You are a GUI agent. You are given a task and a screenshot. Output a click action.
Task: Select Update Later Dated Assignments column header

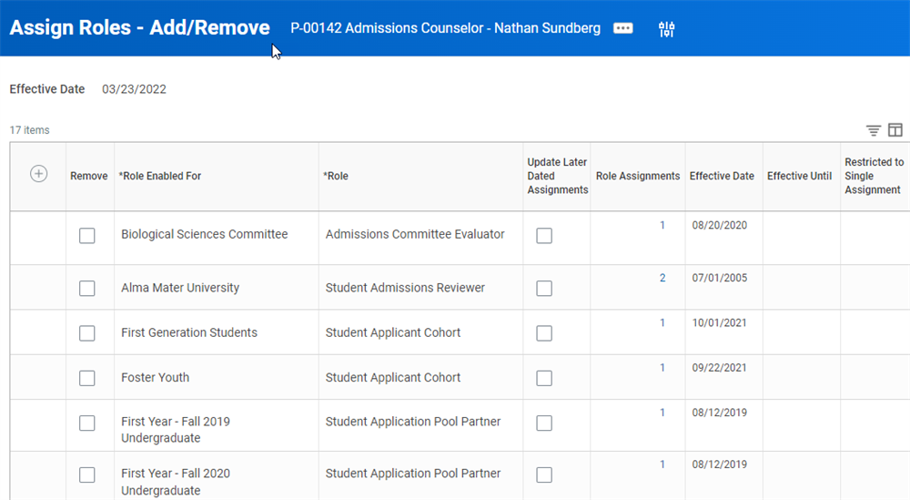(x=557, y=176)
